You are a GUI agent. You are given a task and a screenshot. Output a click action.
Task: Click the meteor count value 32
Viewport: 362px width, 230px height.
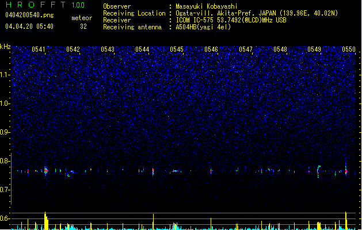[83, 26]
